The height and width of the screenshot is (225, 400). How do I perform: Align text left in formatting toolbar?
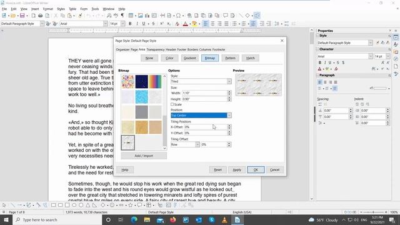pyautogui.click(x=206, y=24)
